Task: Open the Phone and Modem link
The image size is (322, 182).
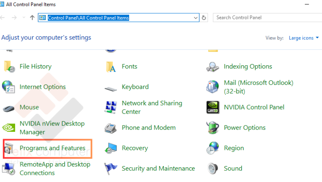Action: (149, 128)
